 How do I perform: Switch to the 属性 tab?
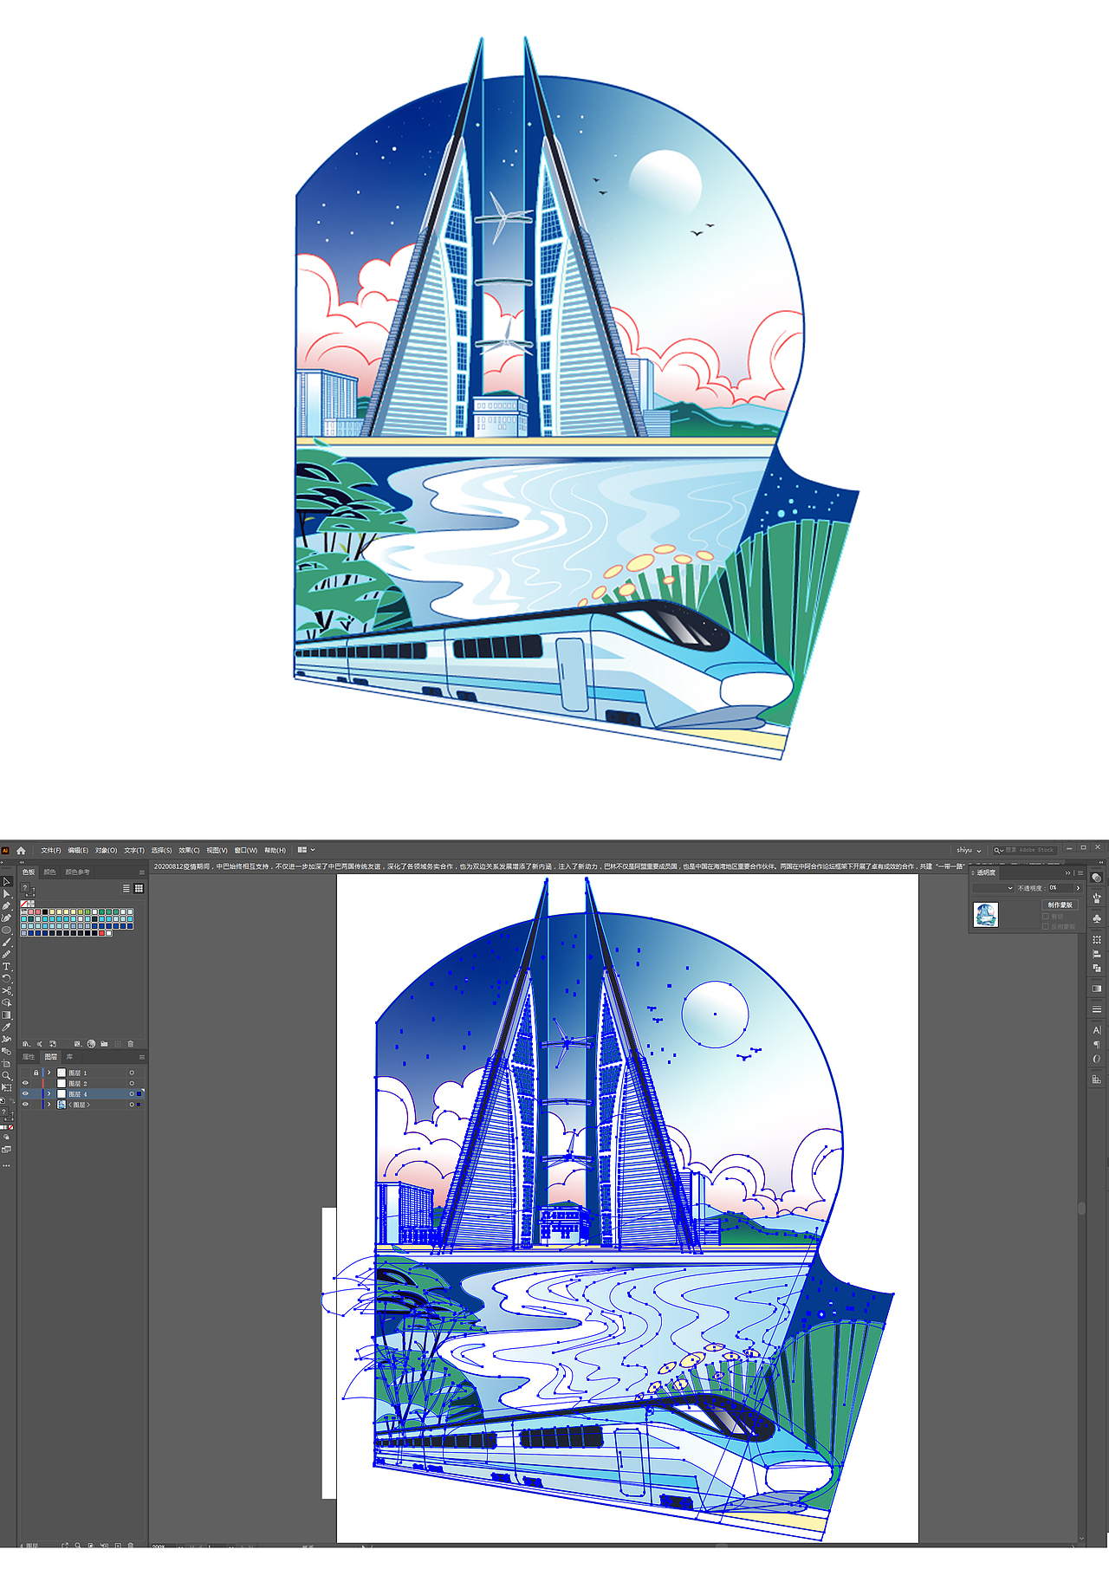[x=29, y=1057]
